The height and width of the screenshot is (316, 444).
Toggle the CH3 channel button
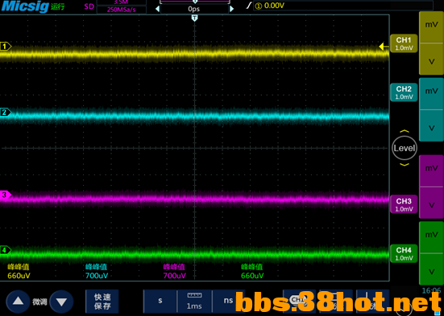(404, 204)
